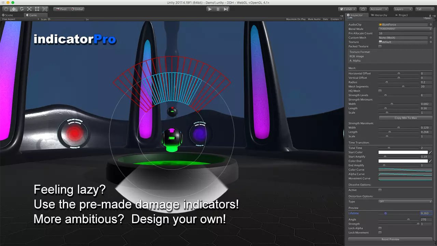Image resolution: width=437 pixels, height=246 pixels.
Task: Open cloud services icon button
Action: [x=363, y=9]
